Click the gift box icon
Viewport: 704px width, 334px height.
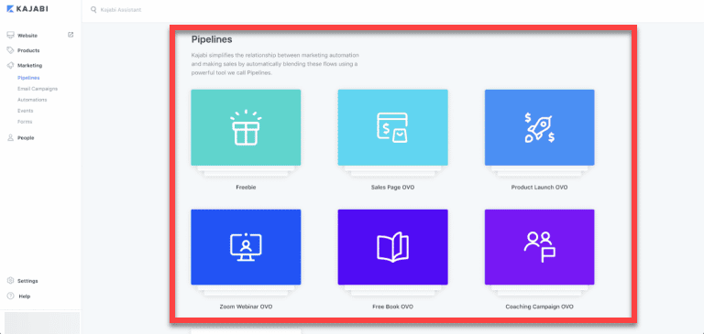246,128
